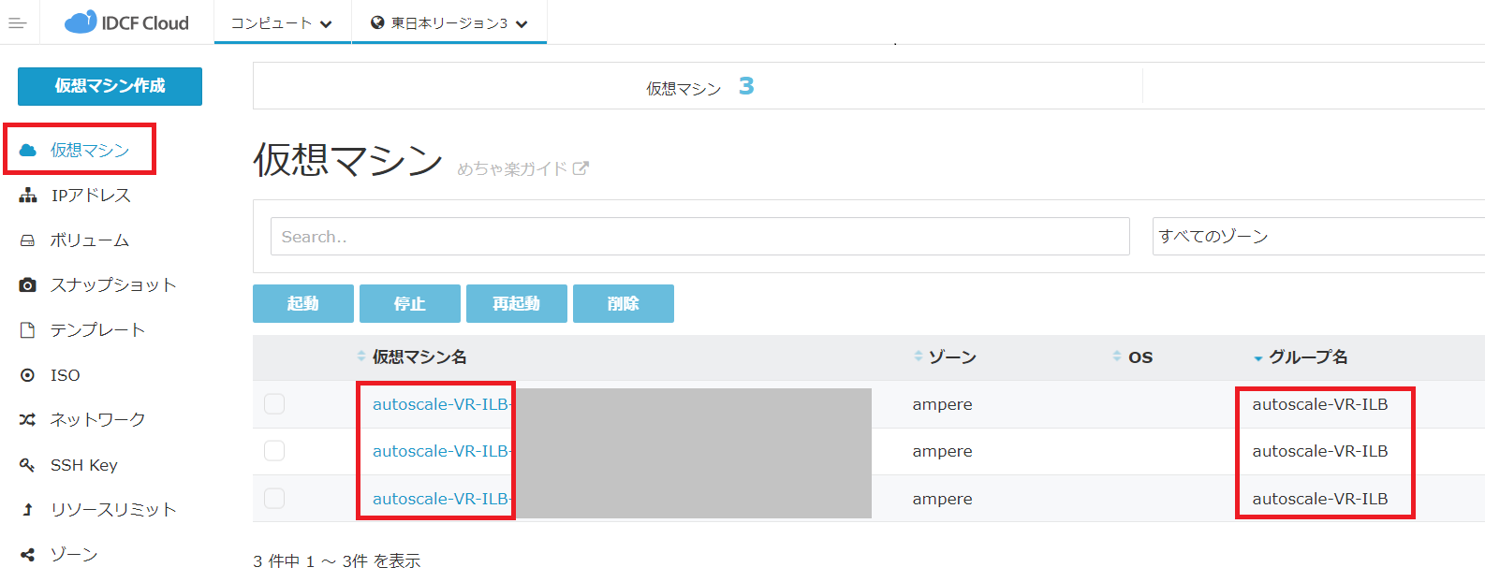The image size is (1485, 582).
Task: Click the IDCF Cloud logo
Action: [126, 22]
